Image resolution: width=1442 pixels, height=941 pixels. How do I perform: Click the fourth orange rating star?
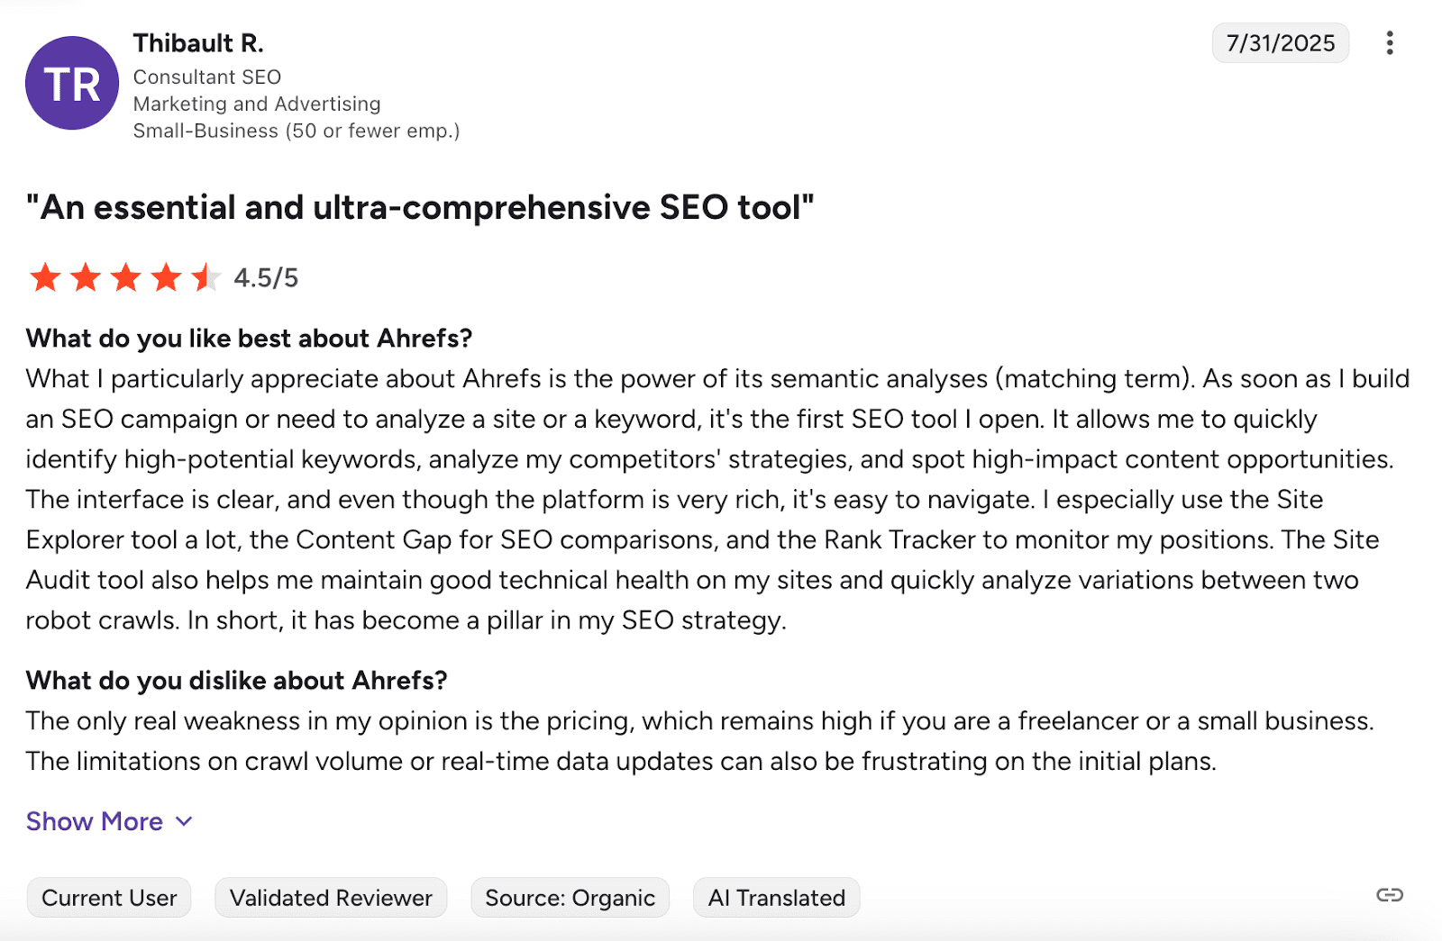(x=167, y=277)
